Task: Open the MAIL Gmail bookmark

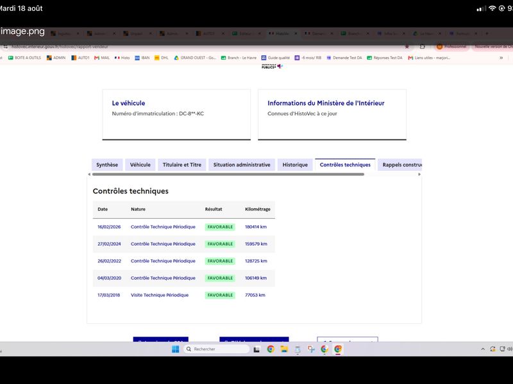Action: [102, 58]
